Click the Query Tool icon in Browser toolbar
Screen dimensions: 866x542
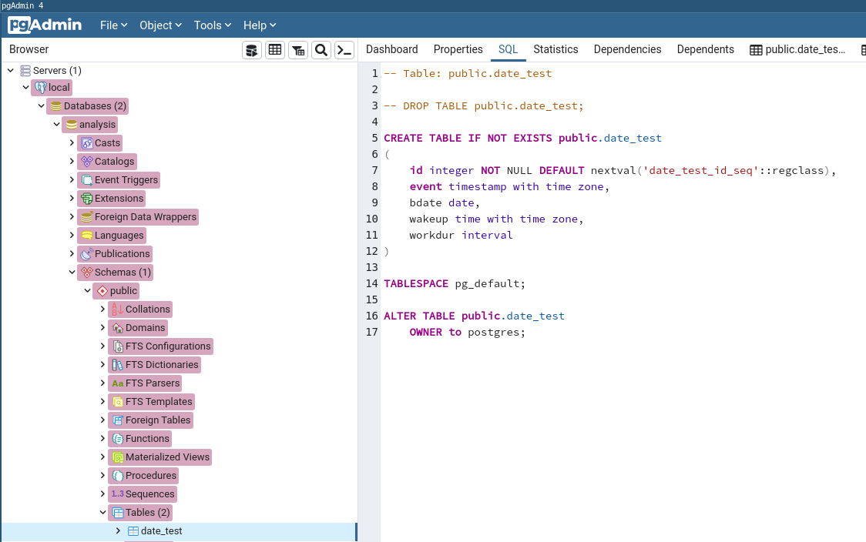(x=252, y=51)
